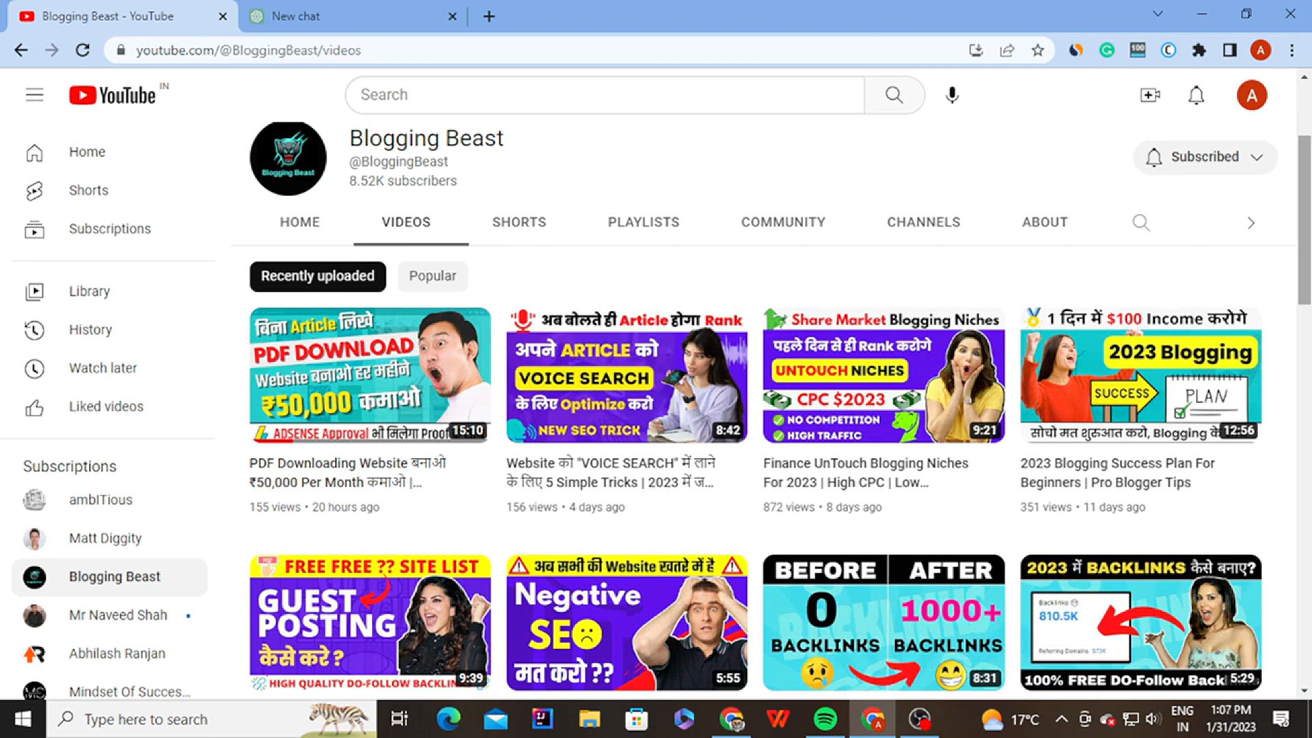The image size is (1312, 738).
Task: Click the Grammarly extension icon
Action: coord(1107,50)
